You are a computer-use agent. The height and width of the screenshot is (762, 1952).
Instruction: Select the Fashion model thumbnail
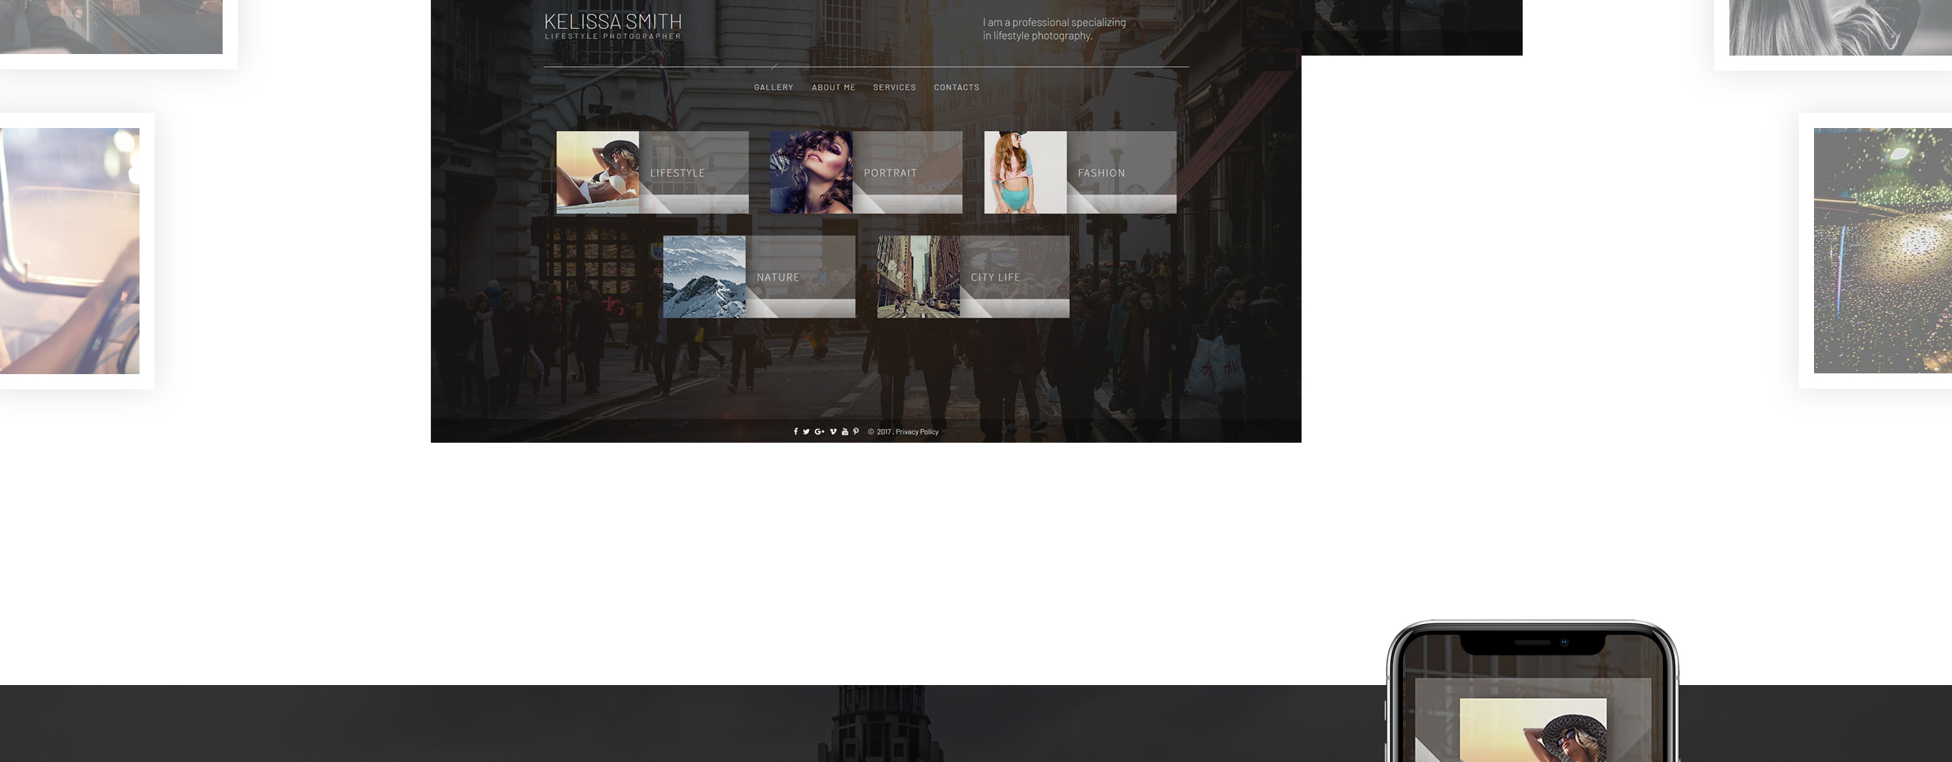1026,172
